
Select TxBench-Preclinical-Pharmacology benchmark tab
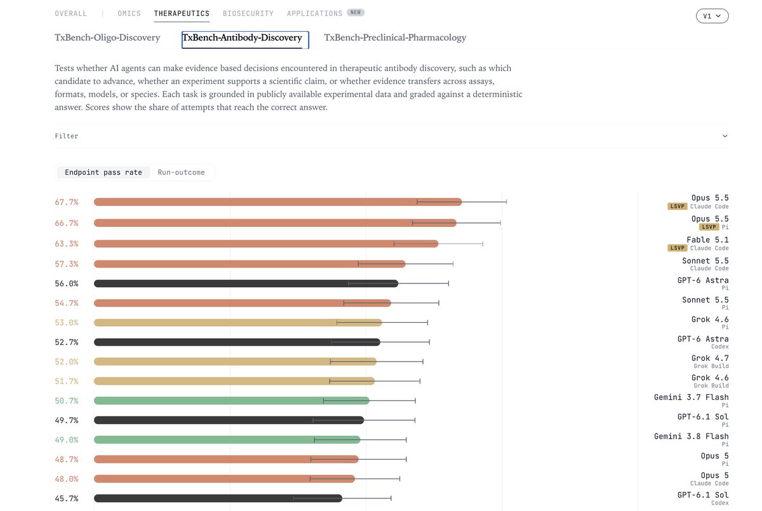click(395, 37)
